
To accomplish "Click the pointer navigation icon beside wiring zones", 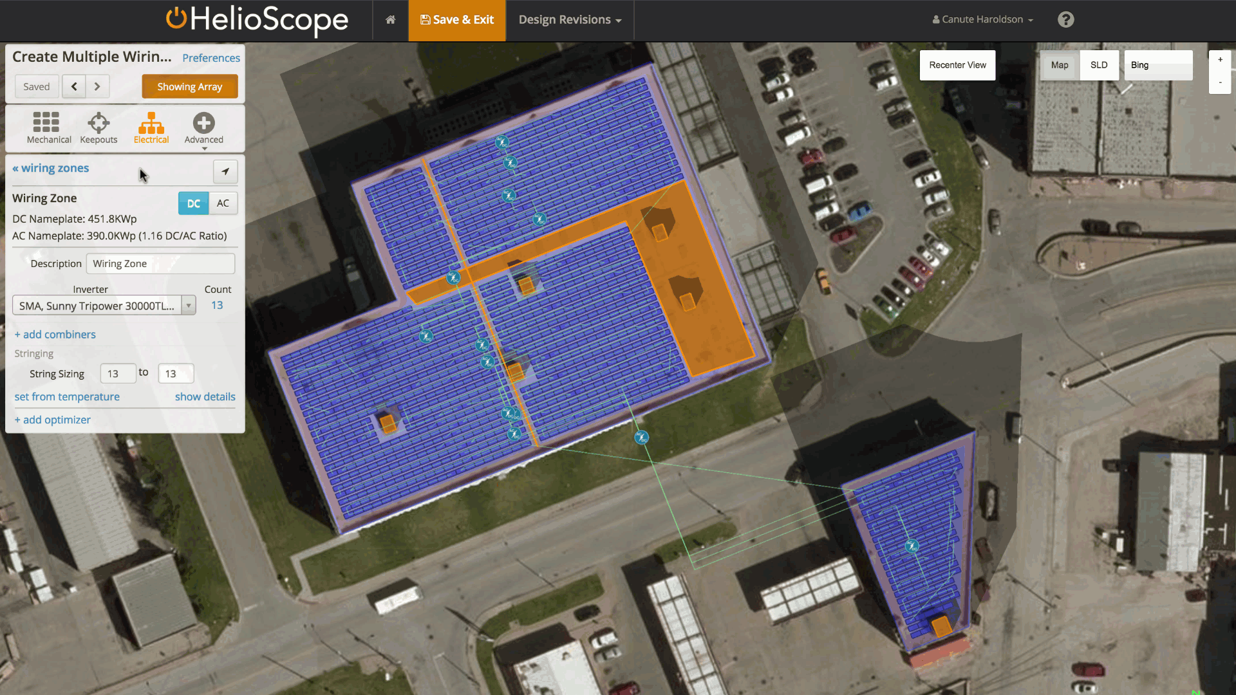I will 225,171.
